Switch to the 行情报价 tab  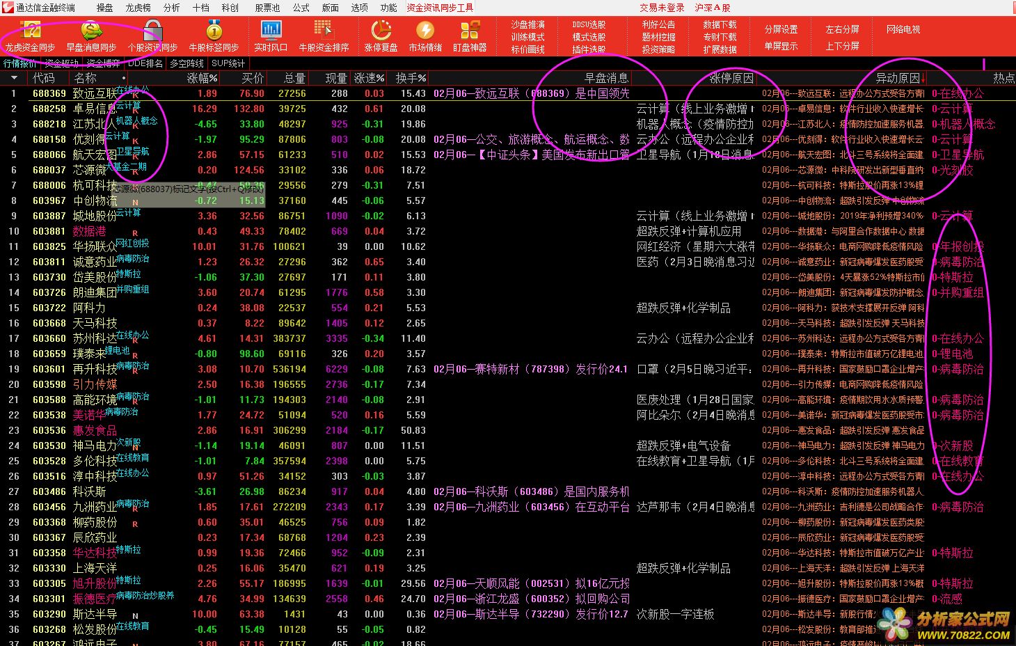20,63
